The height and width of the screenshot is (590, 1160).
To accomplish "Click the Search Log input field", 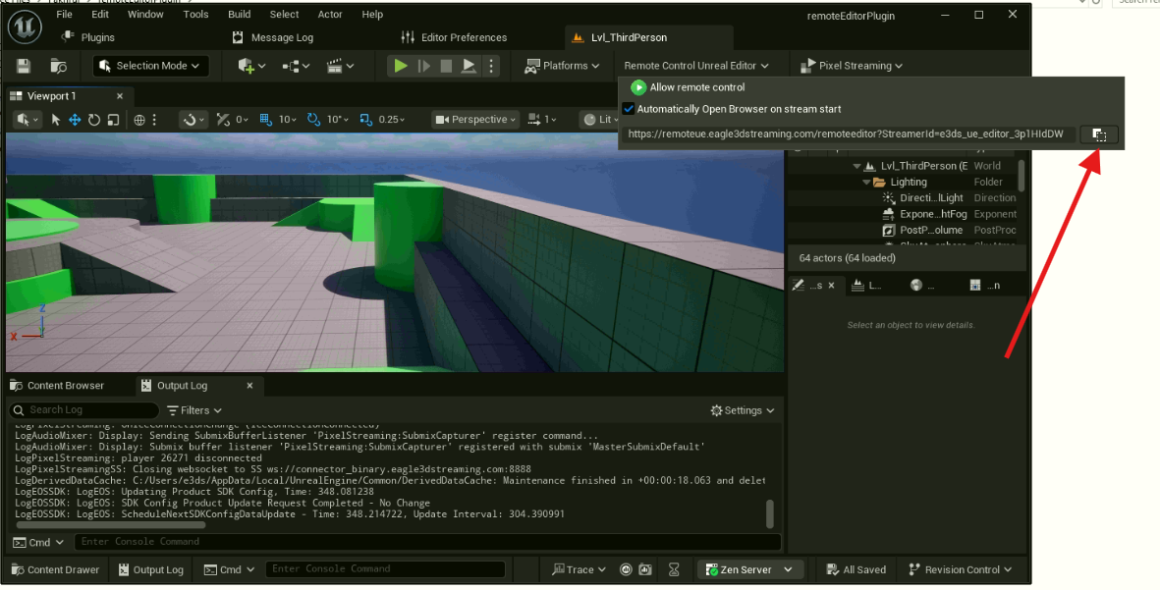I will pos(88,409).
